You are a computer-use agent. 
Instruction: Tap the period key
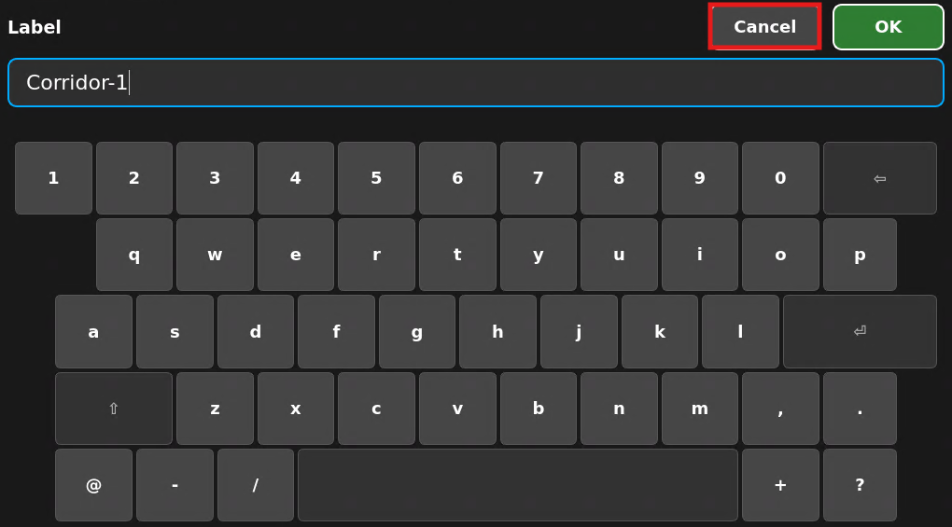(860, 409)
